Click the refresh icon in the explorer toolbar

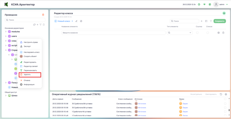(34, 25)
